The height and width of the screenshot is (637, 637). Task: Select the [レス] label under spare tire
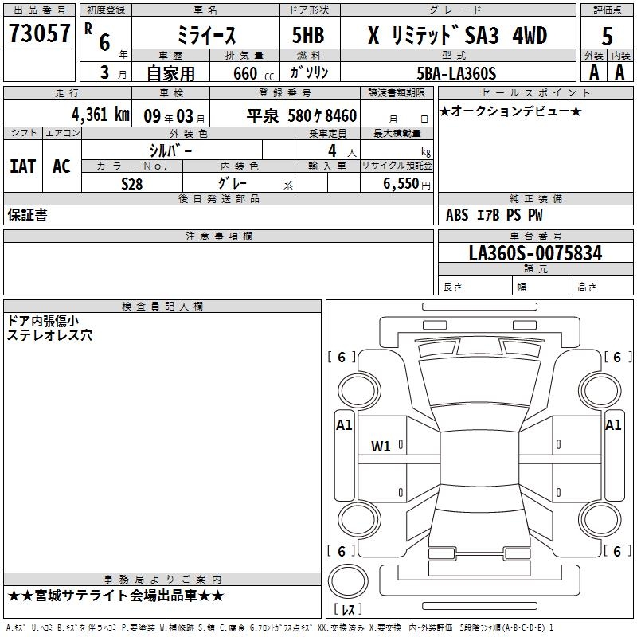348,609
